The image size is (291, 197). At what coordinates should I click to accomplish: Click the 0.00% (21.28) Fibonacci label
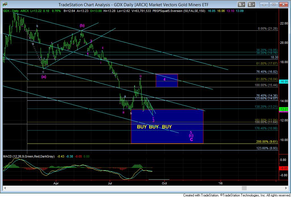click(268, 29)
